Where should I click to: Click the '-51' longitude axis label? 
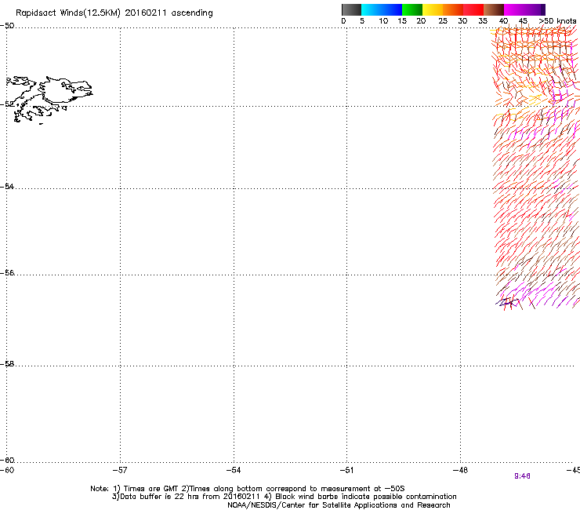pyautogui.click(x=346, y=470)
